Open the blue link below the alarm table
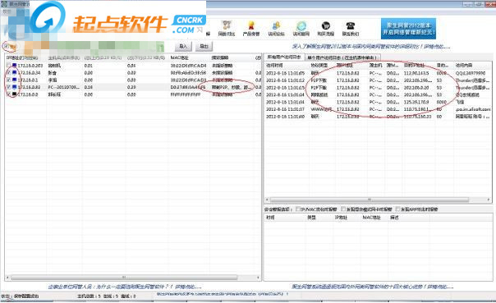 [x=372, y=287]
